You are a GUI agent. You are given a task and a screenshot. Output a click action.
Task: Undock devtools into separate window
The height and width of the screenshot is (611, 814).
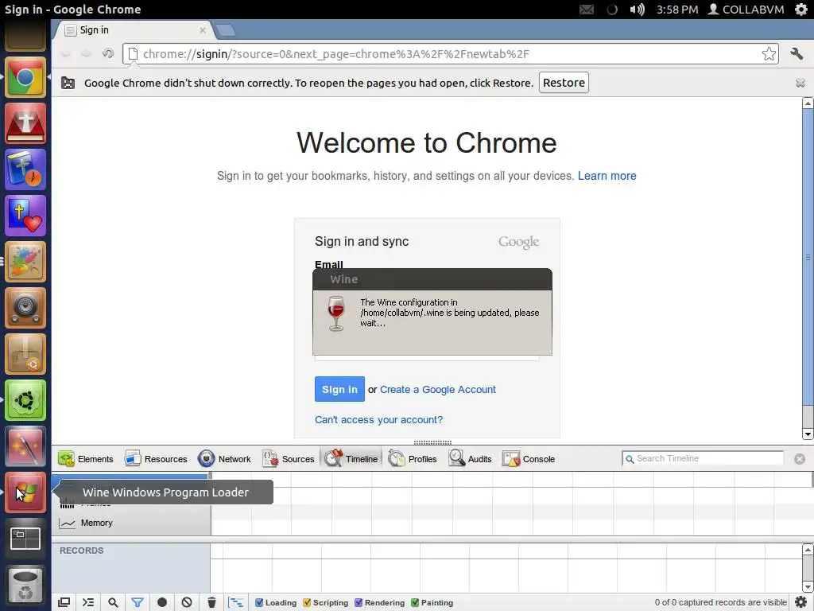click(64, 602)
